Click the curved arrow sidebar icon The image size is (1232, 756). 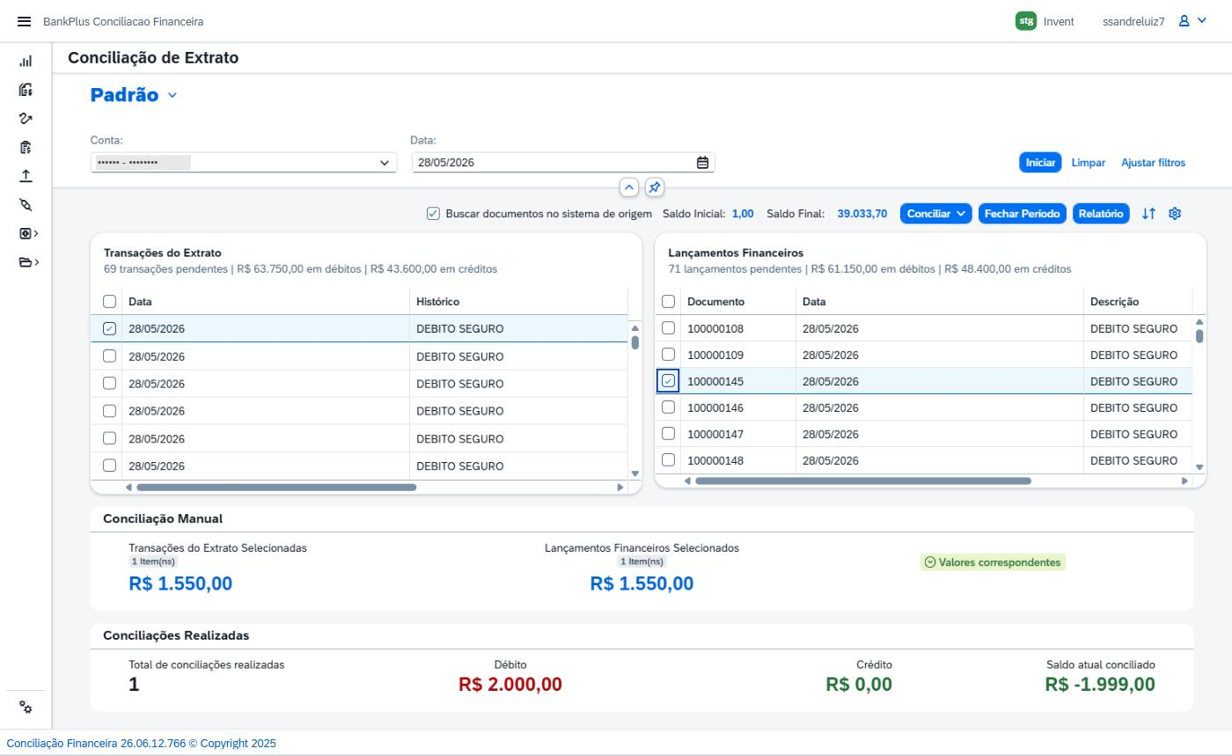pyautogui.click(x=26, y=119)
